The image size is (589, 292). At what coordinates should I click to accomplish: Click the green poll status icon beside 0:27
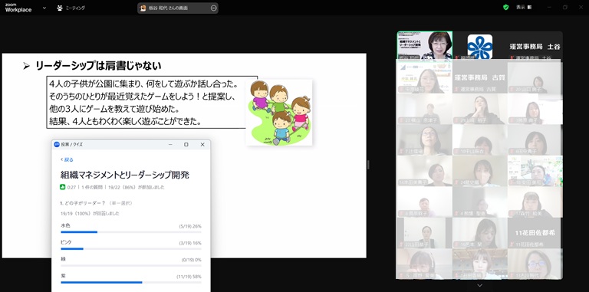click(62, 187)
